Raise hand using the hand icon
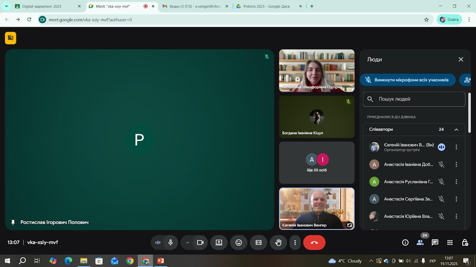 [x=278, y=243]
